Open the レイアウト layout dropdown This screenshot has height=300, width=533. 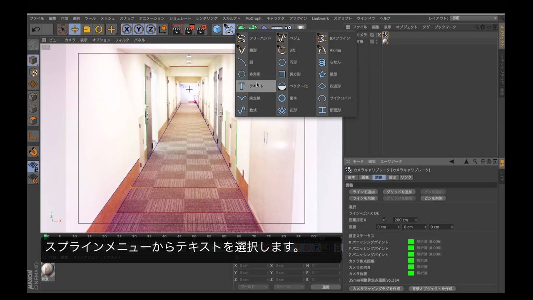(x=474, y=18)
